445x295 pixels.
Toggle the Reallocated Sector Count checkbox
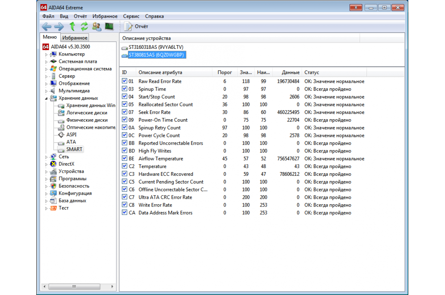pos(125,104)
